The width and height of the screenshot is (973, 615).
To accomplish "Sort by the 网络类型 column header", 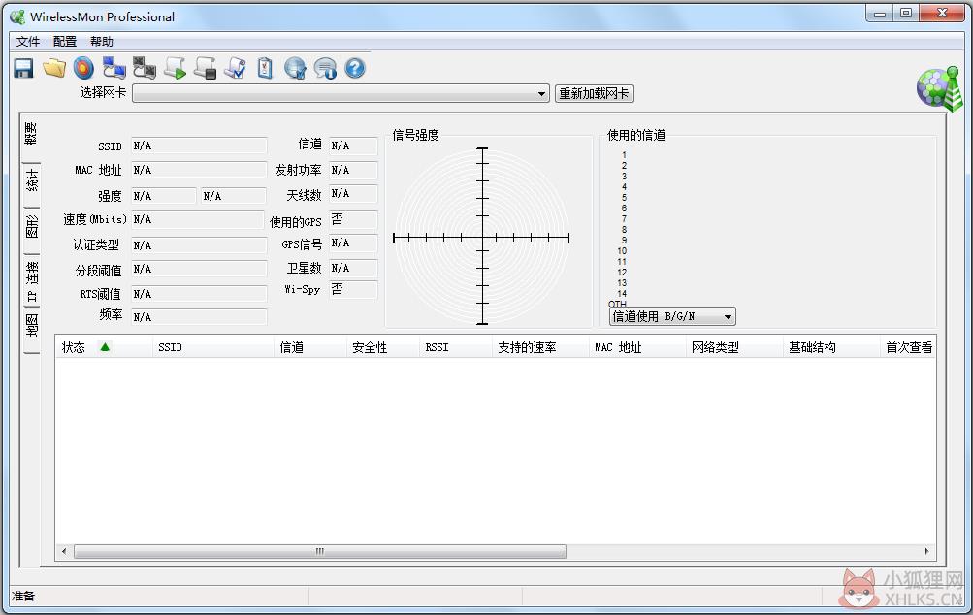I will click(735, 347).
